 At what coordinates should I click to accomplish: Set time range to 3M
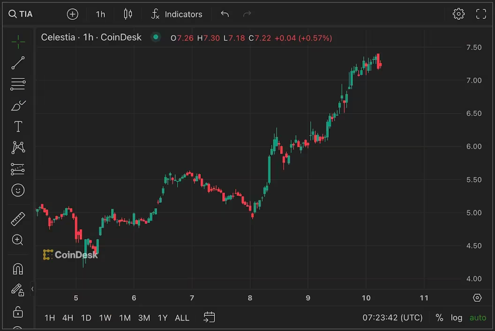pyautogui.click(x=144, y=318)
